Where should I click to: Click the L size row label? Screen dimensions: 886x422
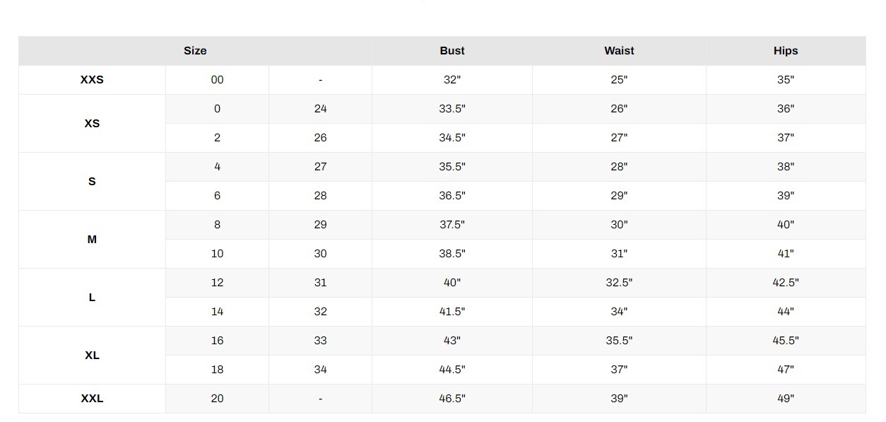pyautogui.click(x=92, y=298)
